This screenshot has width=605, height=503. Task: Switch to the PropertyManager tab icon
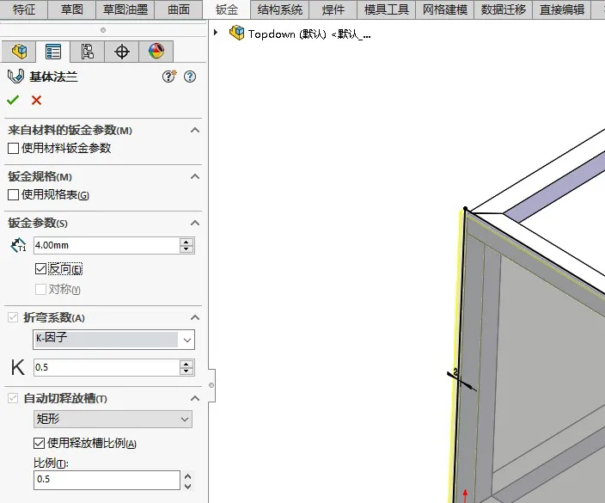tap(53, 52)
